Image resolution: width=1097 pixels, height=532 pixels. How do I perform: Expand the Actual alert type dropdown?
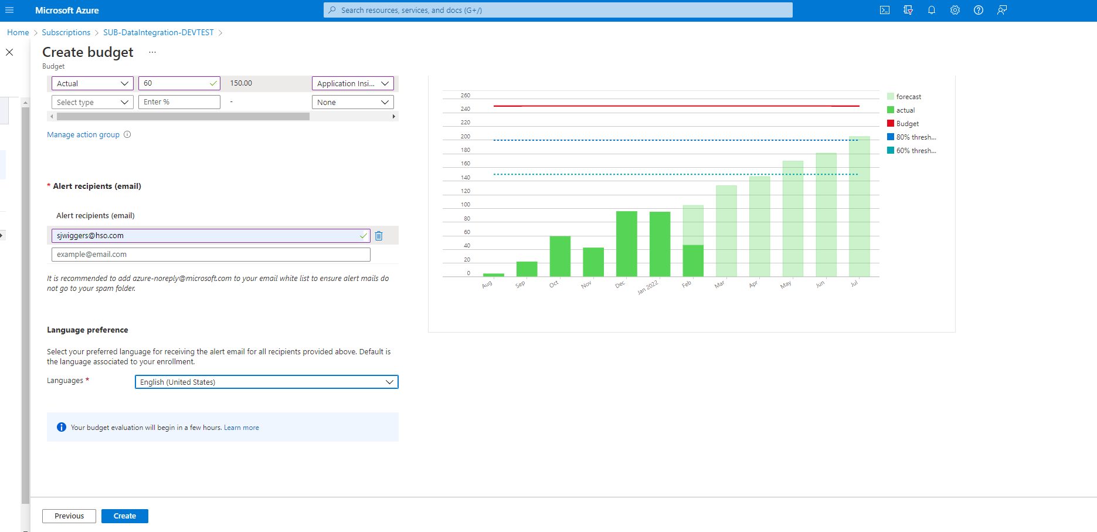click(x=93, y=84)
